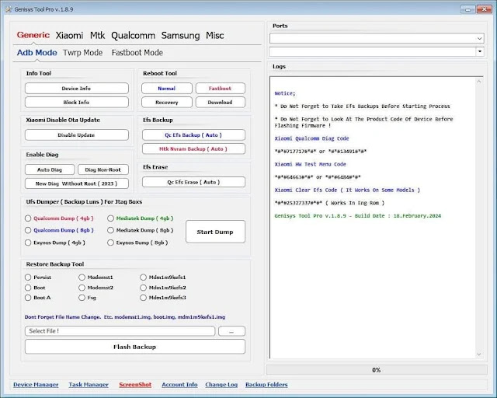Click the Start Dump button
The width and height of the screenshot is (497, 398).
pos(215,232)
